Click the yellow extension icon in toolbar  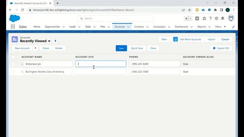[x=197, y=10]
